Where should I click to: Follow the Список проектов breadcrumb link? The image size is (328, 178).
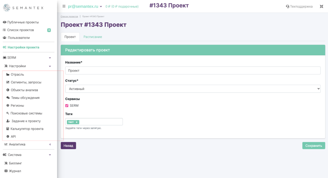pyautogui.click(x=69, y=16)
